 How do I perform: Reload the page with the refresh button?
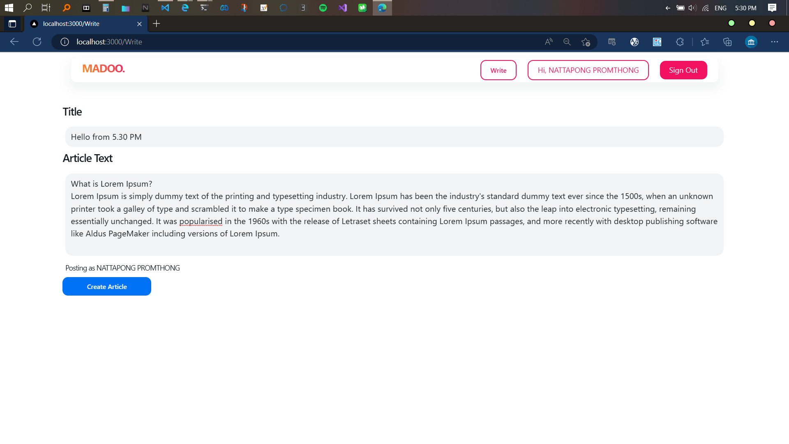coord(37,42)
